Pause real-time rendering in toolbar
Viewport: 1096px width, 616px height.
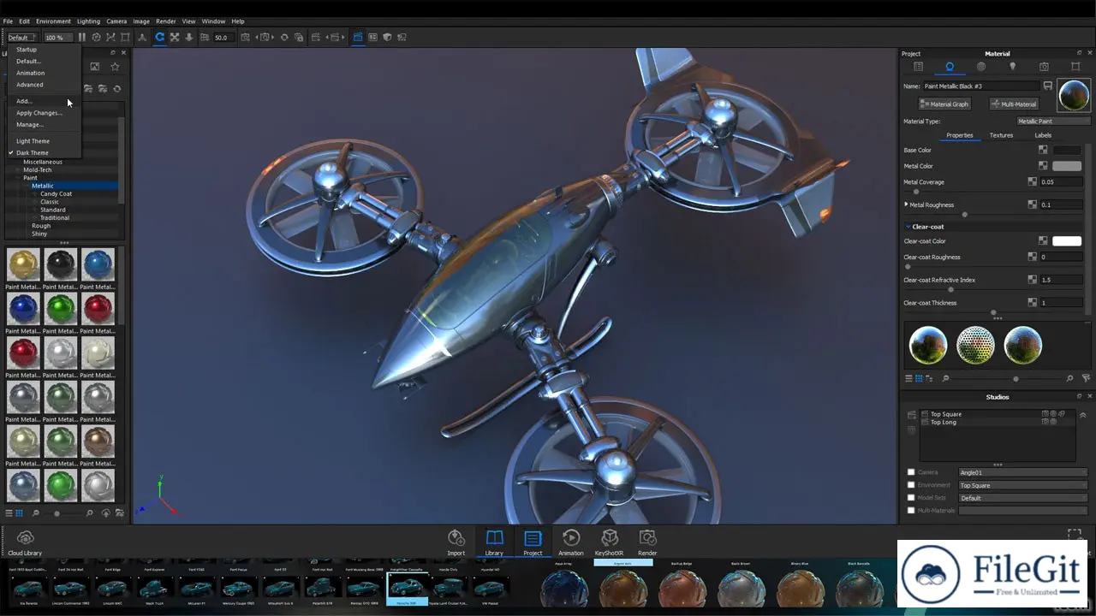tap(82, 38)
